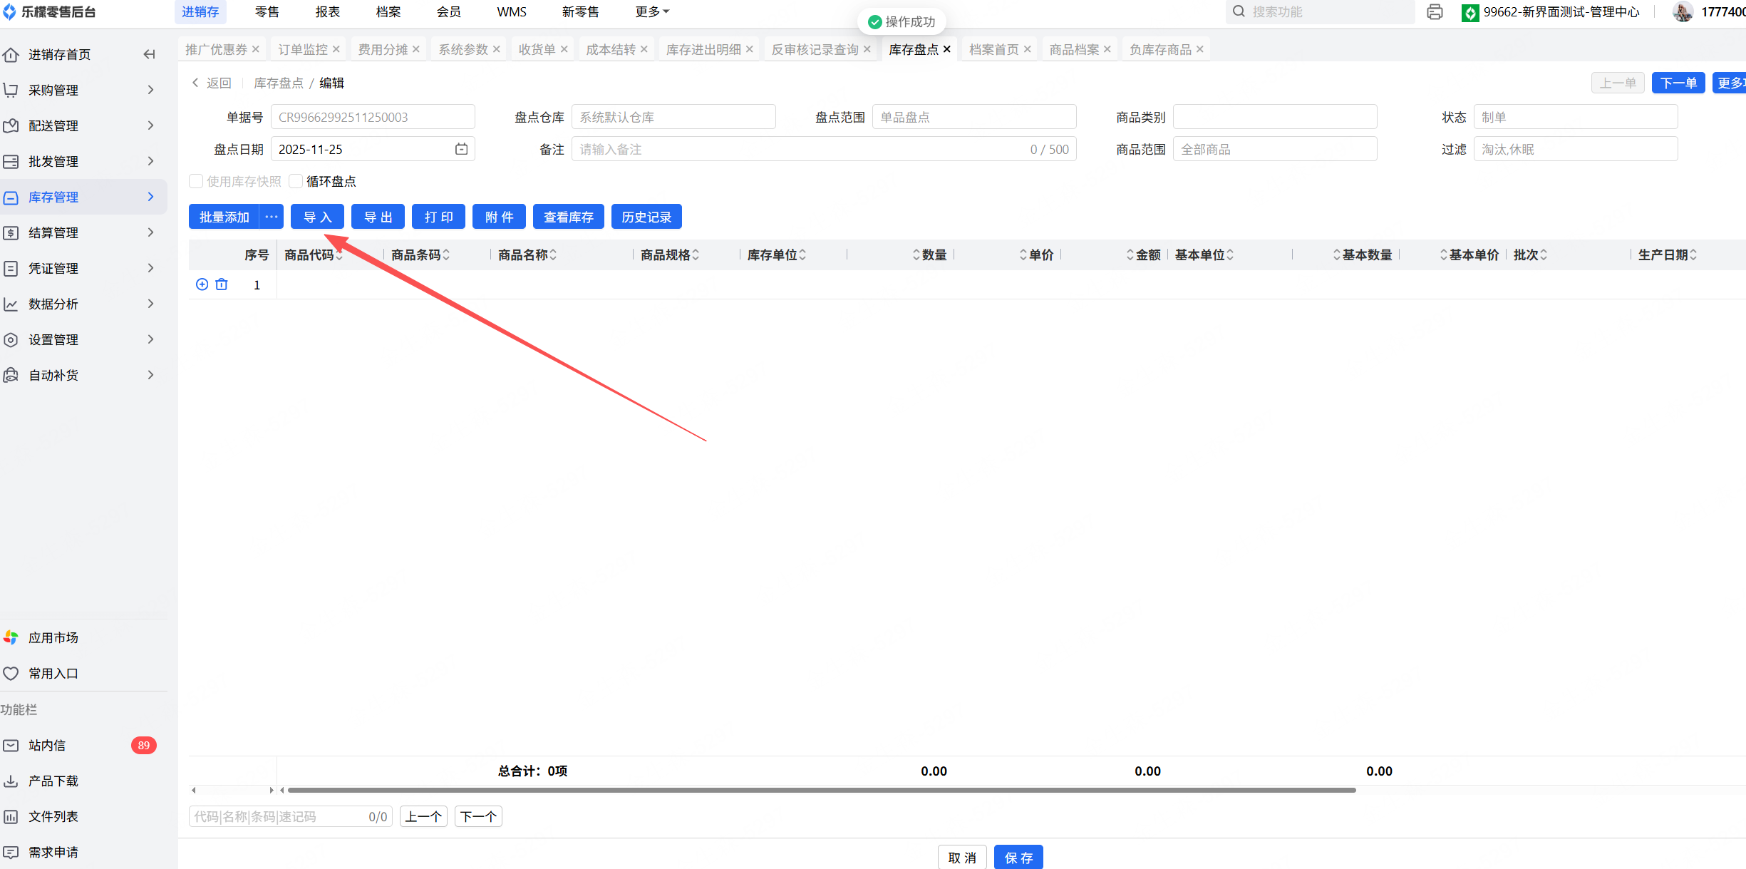Enable the 循环盘点 checkbox

[x=296, y=181]
